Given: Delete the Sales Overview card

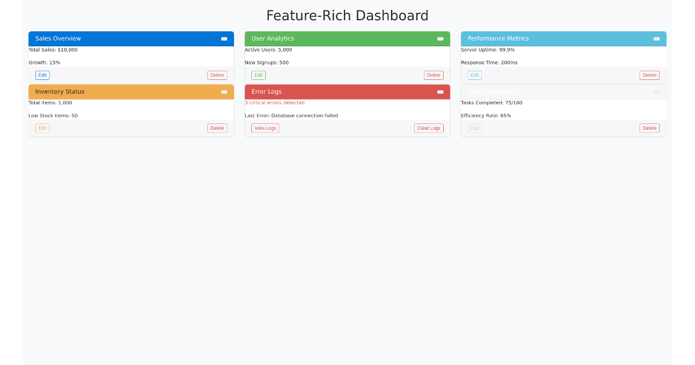Looking at the screenshot, I should (217, 75).
